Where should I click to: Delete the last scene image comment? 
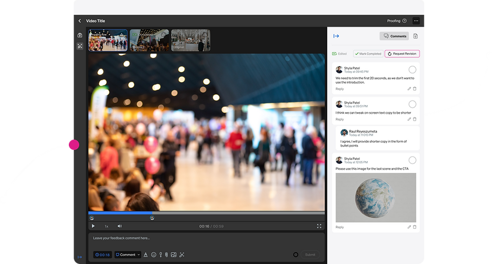click(x=415, y=227)
